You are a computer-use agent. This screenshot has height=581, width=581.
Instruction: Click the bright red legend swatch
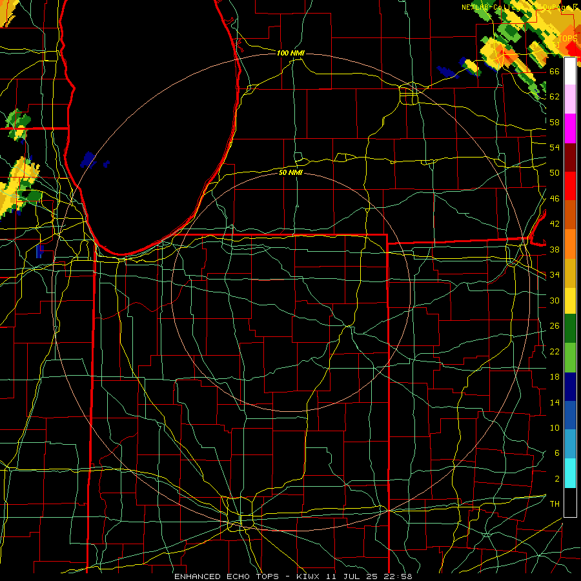click(x=570, y=186)
